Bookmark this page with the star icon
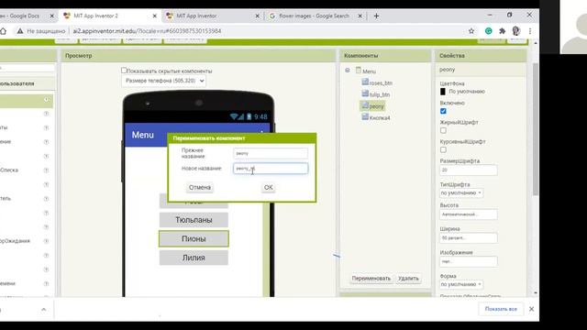This screenshot has width=587, height=330. click(471, 31)
